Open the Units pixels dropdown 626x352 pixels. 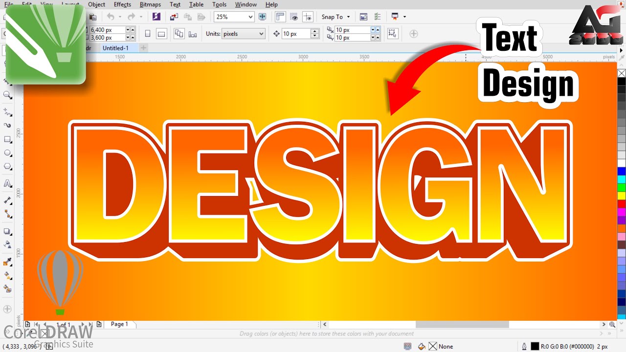click(x=261, y=34)
